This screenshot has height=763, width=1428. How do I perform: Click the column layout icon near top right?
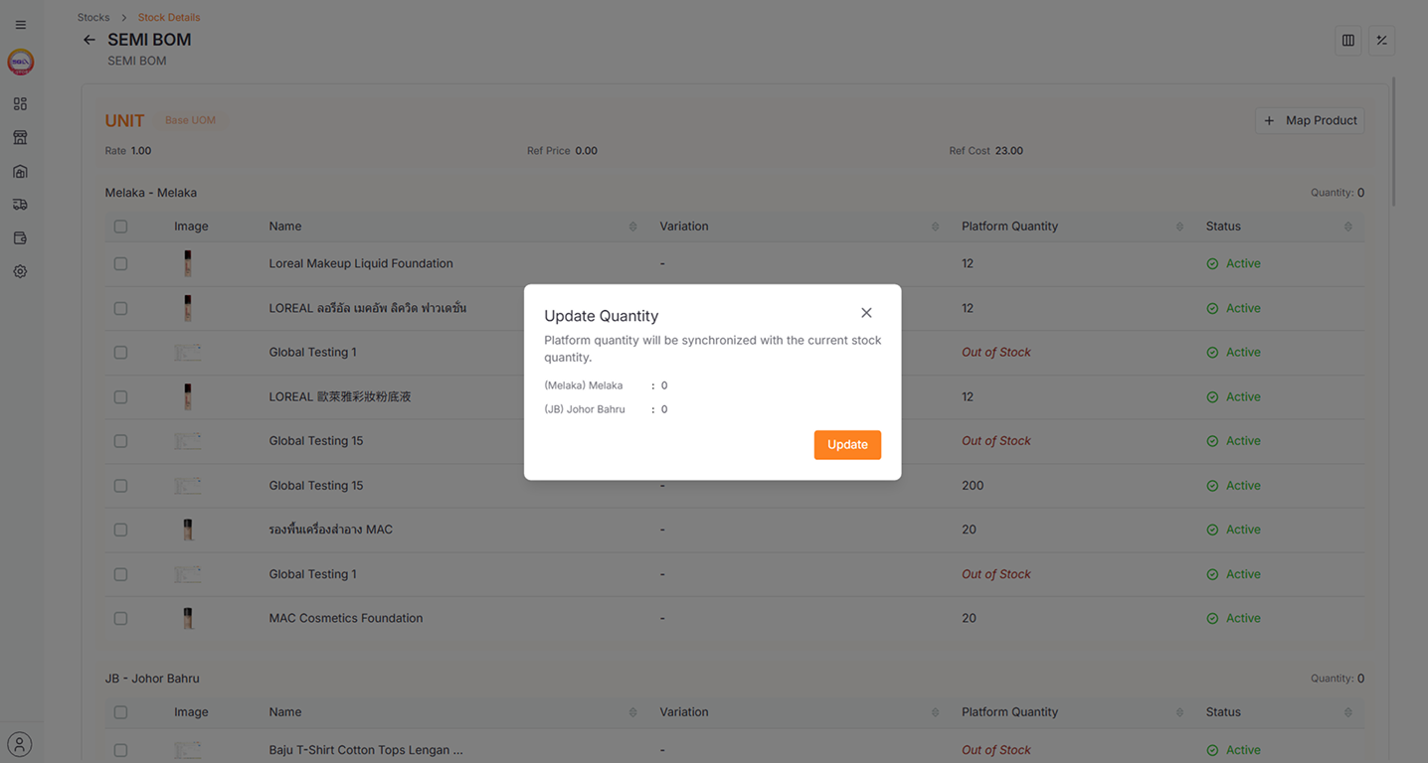[1347, 40]
